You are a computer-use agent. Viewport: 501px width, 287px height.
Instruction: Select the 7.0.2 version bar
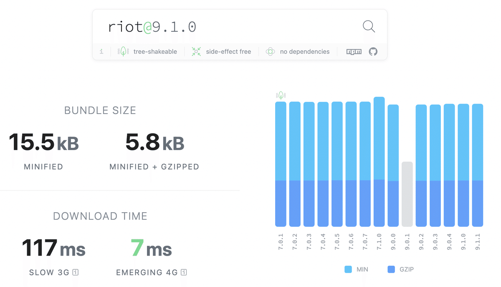click(x=295, y=164)
